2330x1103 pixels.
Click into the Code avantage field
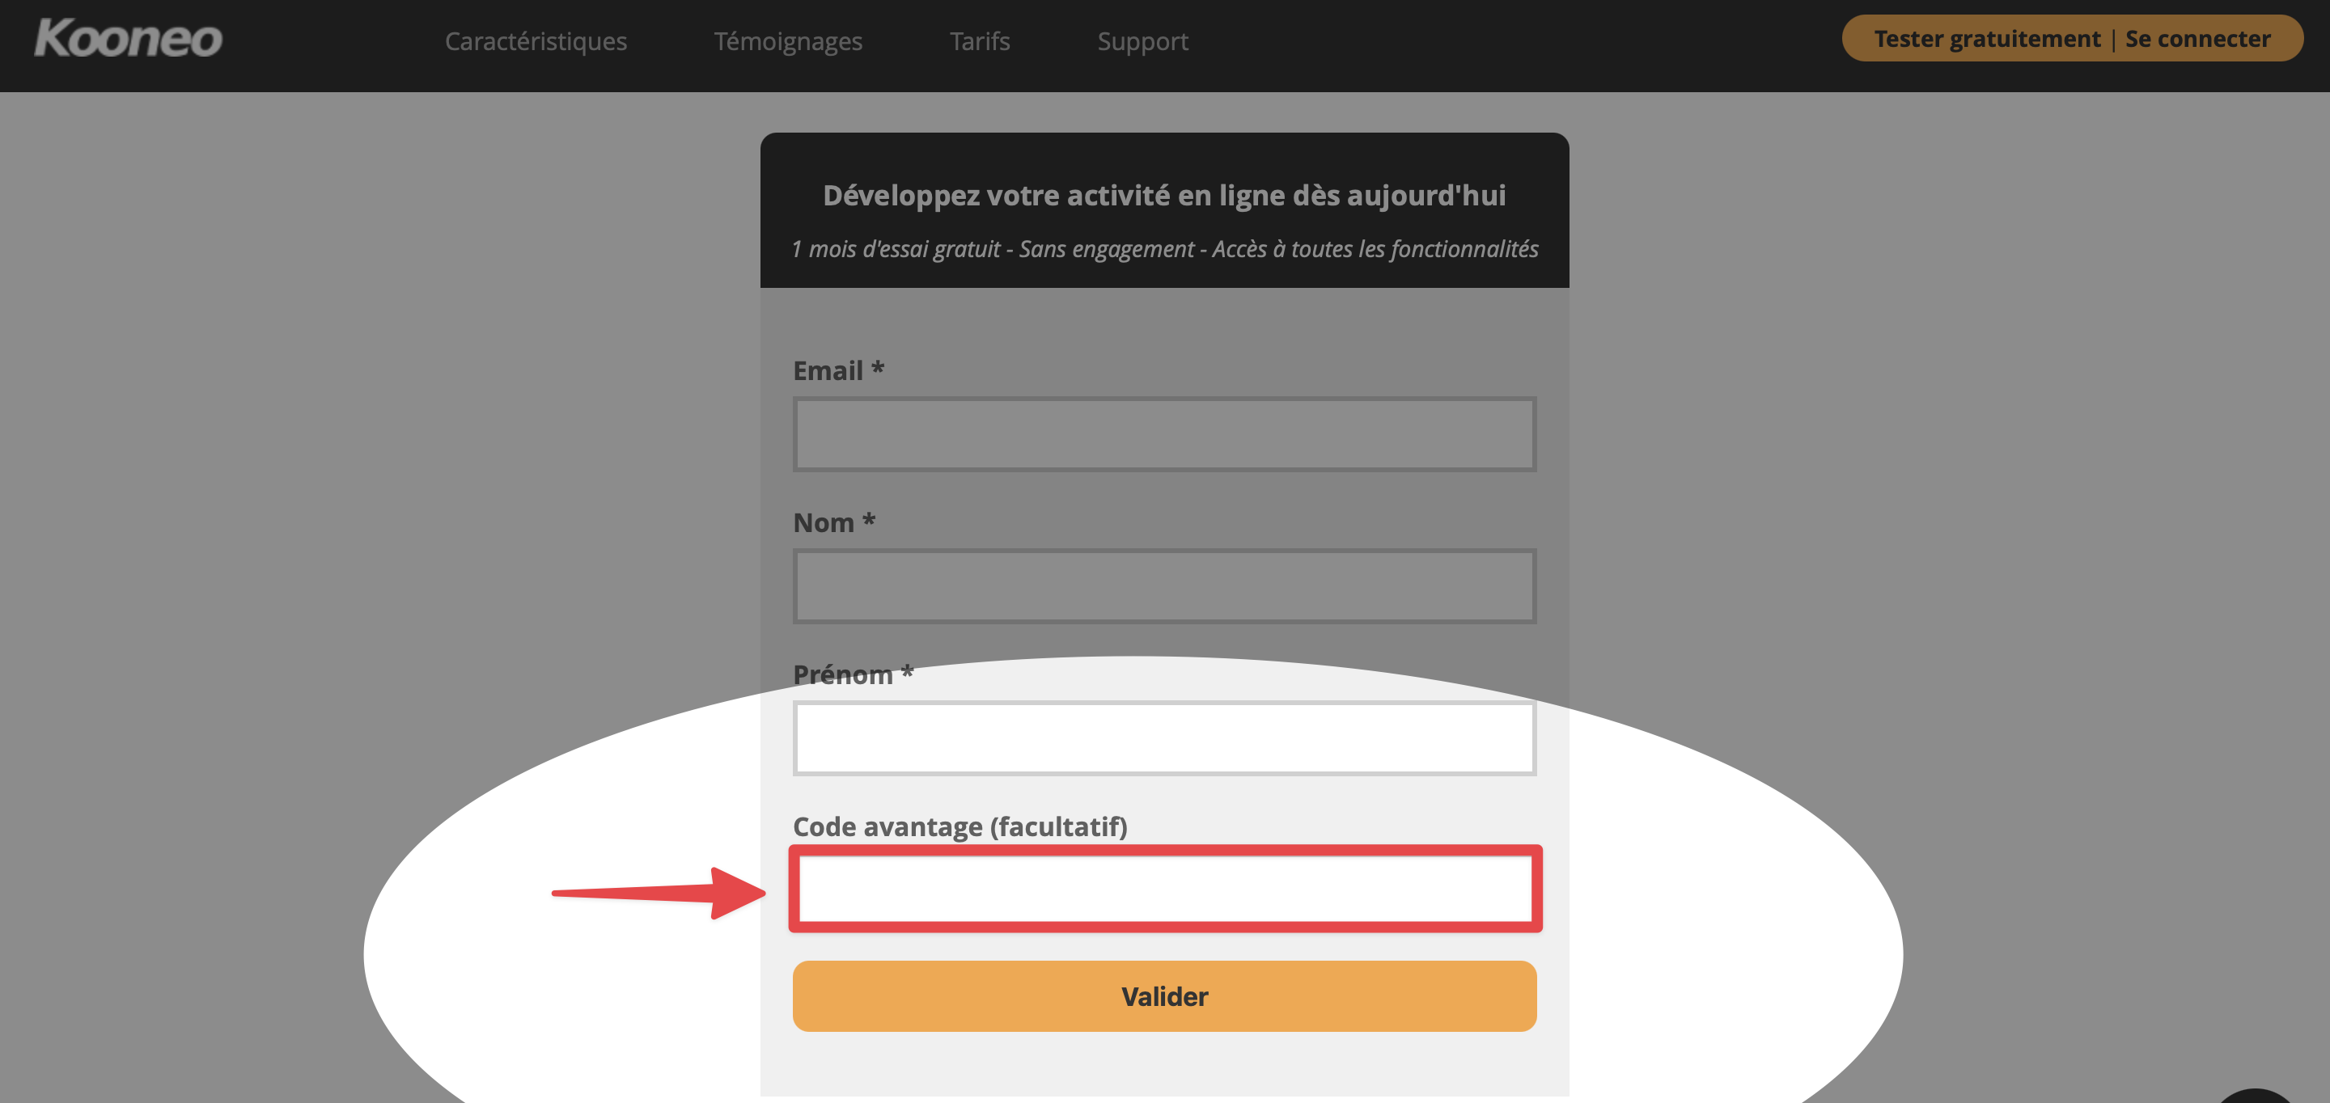1165,890
